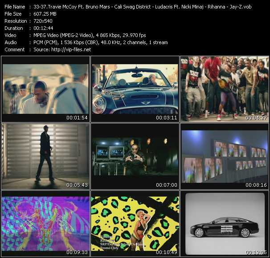This screenshot has width=270, height=258.
Task: Open silhouette walking thumbnail at 00:05:43
Action: [x=45, y=156]
